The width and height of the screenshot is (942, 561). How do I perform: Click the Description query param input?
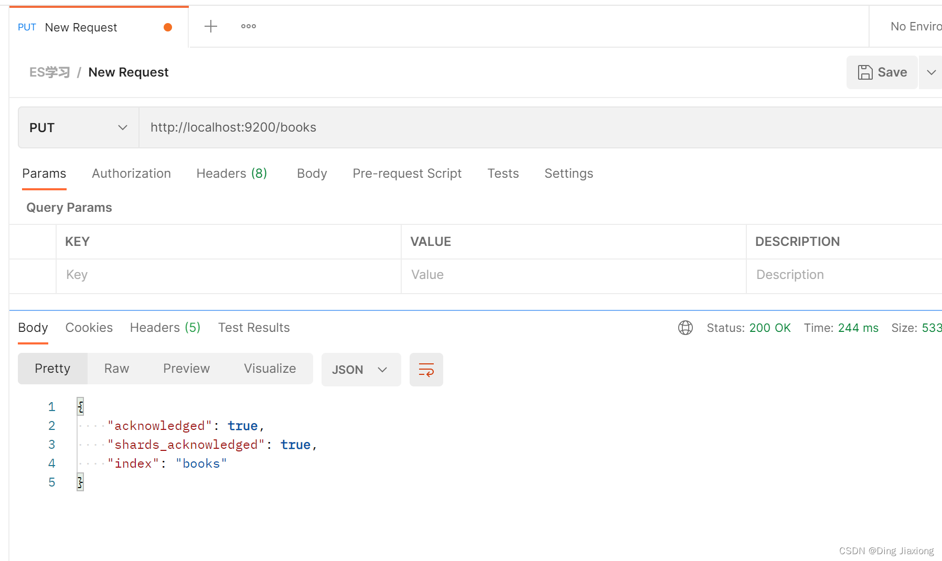(844, 275)
